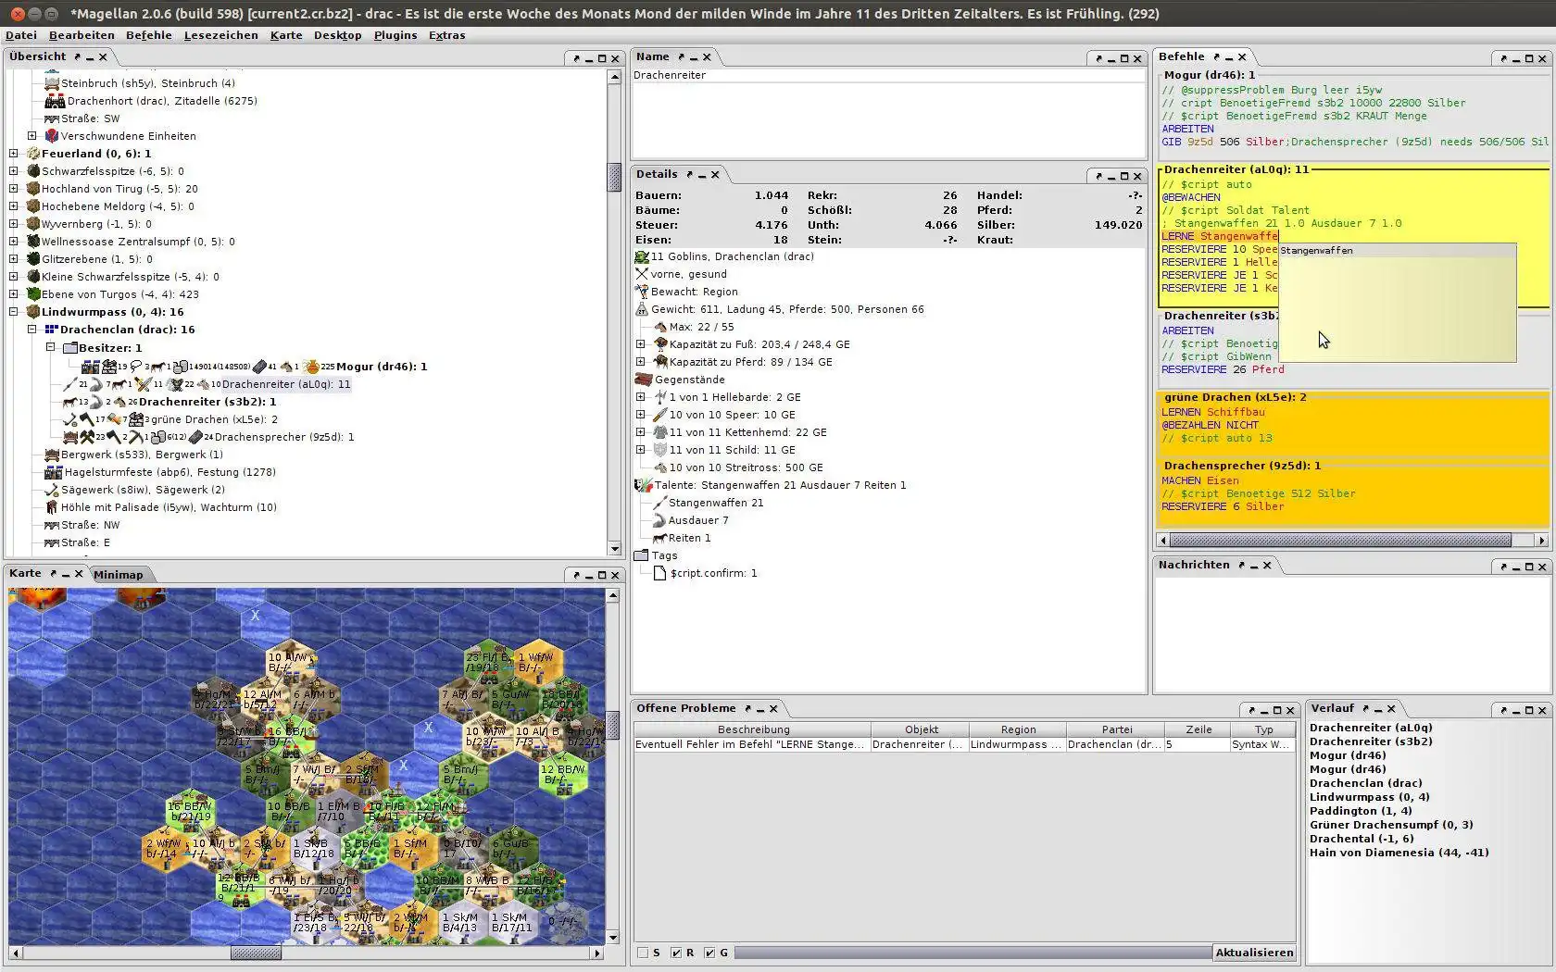This screenshot has width=1556, height=972.
Task: Collapse the Lindwurmpass region node
Action: coord(14,312)
